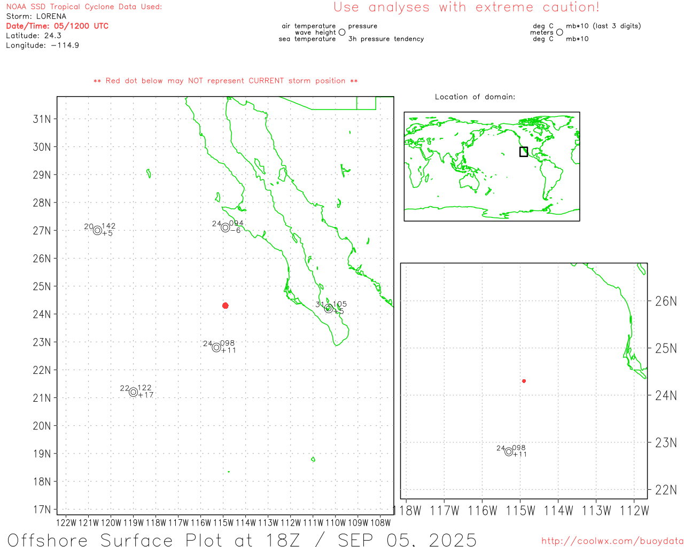Viewport: 684px width, 547px height.
Task: Click the black domain box on the world map
Action: click(524, 152)
